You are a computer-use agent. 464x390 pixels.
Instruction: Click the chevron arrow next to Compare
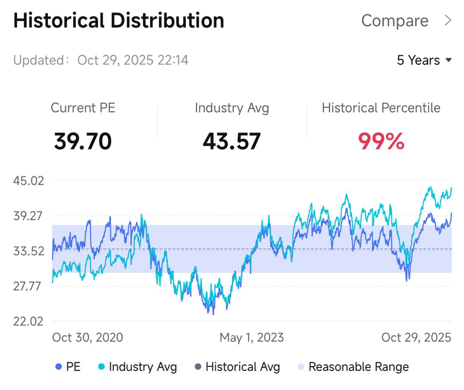tap(448, 20)
